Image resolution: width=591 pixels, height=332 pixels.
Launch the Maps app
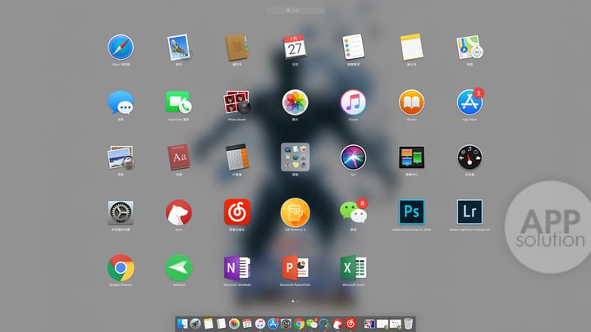470,48
